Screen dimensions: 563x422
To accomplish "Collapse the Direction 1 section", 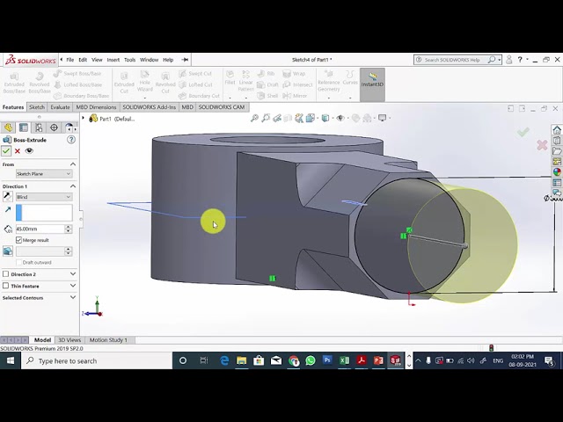I will point(73,186).
